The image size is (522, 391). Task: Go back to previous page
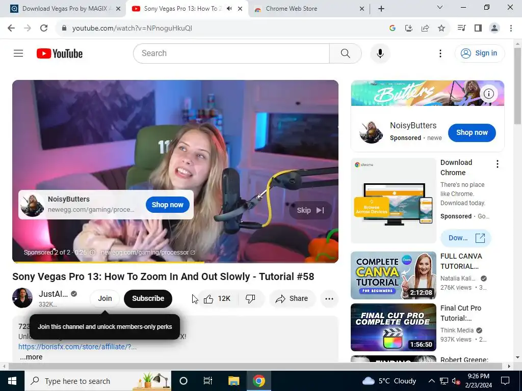click(x=11, y=28)
